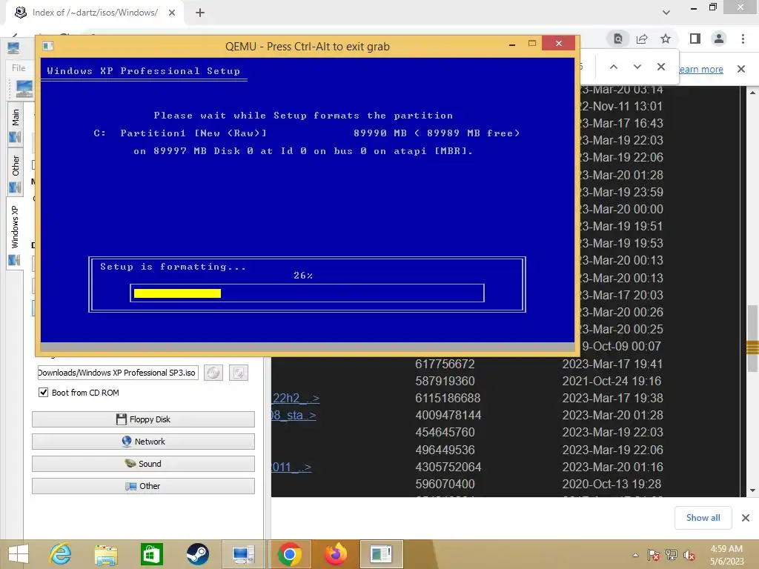Viewport: 759px width, 569px height.
Task: Follow the Learn more link
Action: point(700,69)
